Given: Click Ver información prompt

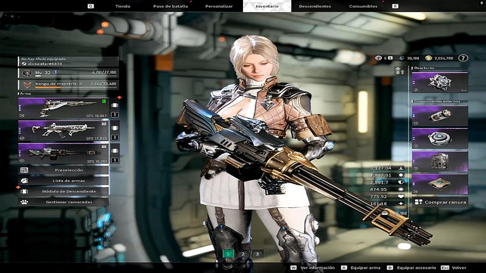Looking at the screenshot, I should 318,268.
